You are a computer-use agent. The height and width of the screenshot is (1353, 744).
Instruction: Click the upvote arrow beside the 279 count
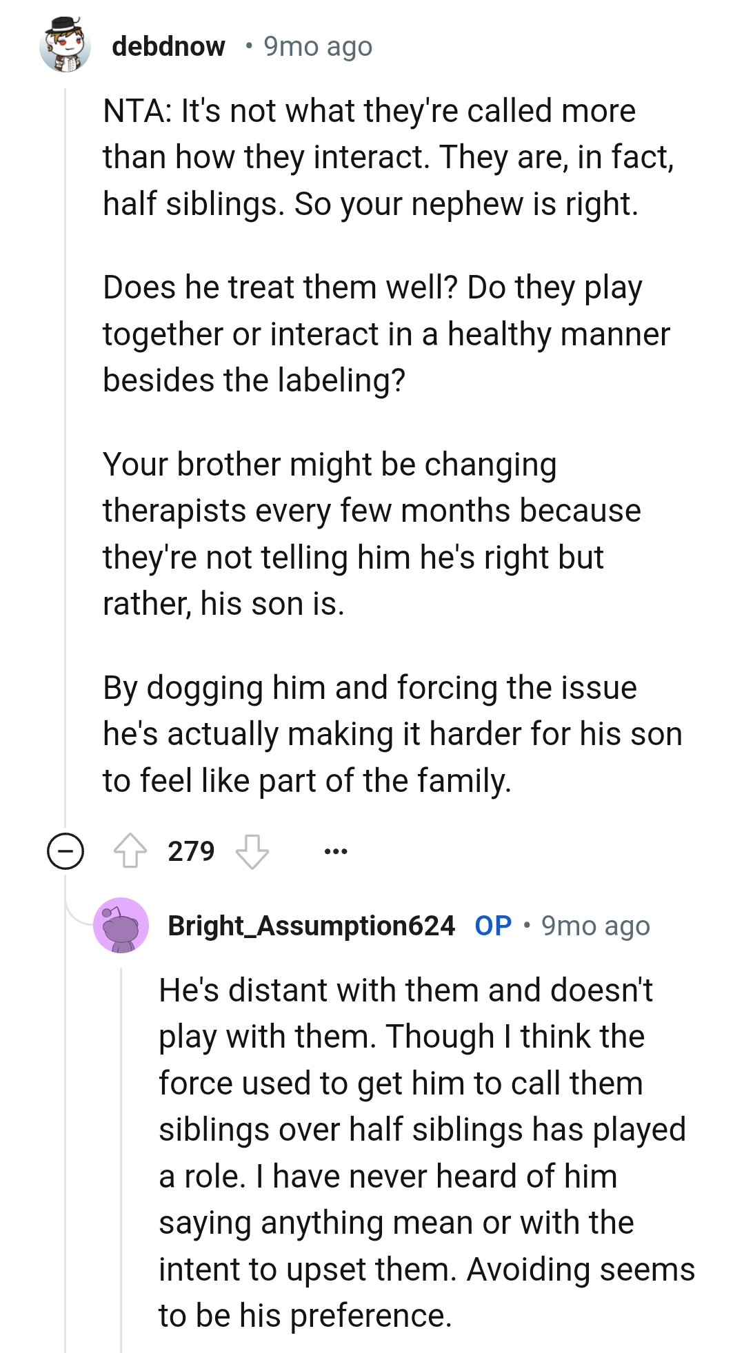[x=135, y=851]
